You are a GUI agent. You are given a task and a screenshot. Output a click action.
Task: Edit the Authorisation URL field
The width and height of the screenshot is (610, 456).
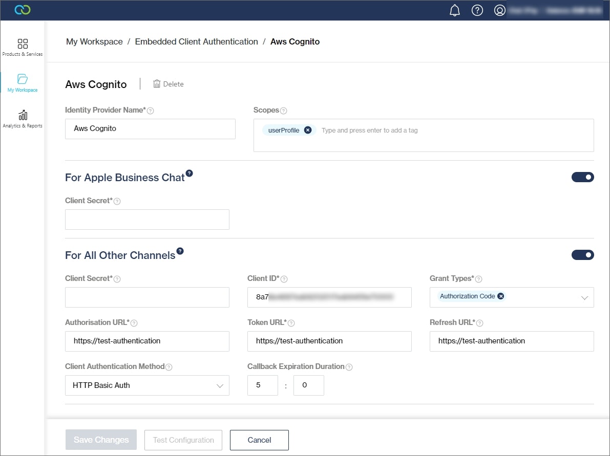147,341
